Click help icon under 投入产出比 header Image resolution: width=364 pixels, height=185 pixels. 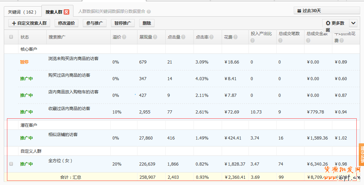[253, 41]
